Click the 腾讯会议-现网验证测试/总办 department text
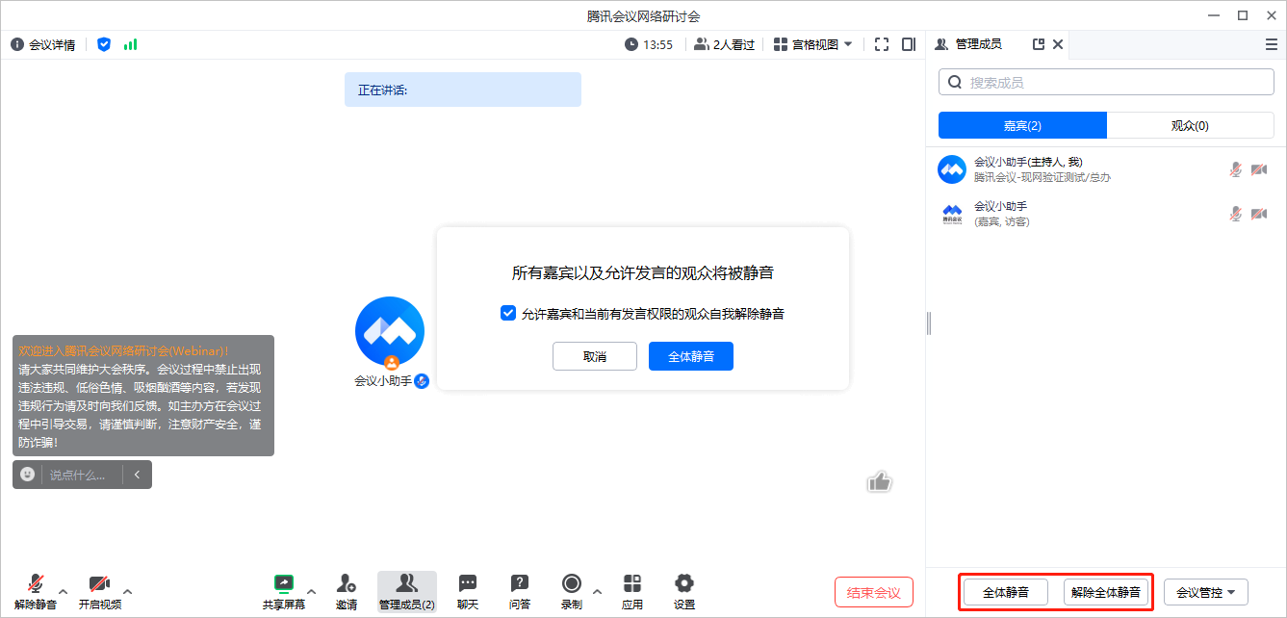This screenshot has height=618, width=1287. (x=1042, y=177)
